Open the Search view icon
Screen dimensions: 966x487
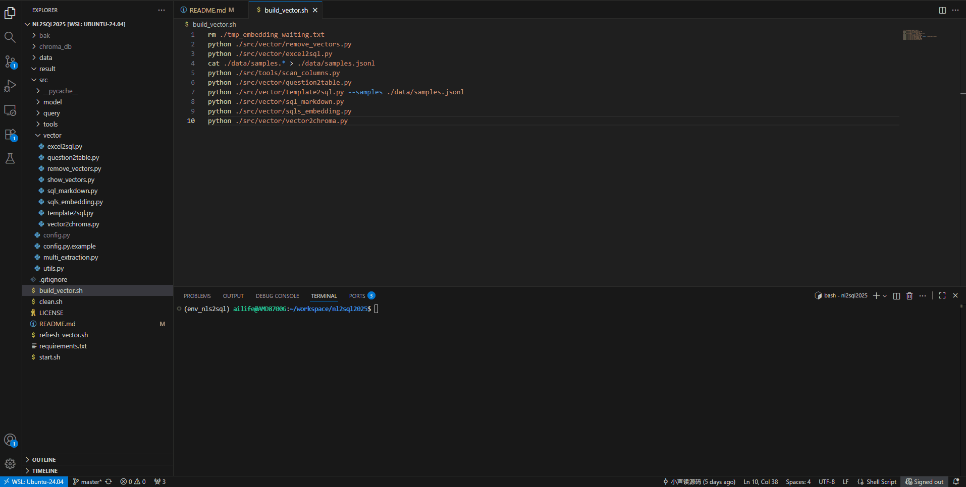[x=10, y=37]
